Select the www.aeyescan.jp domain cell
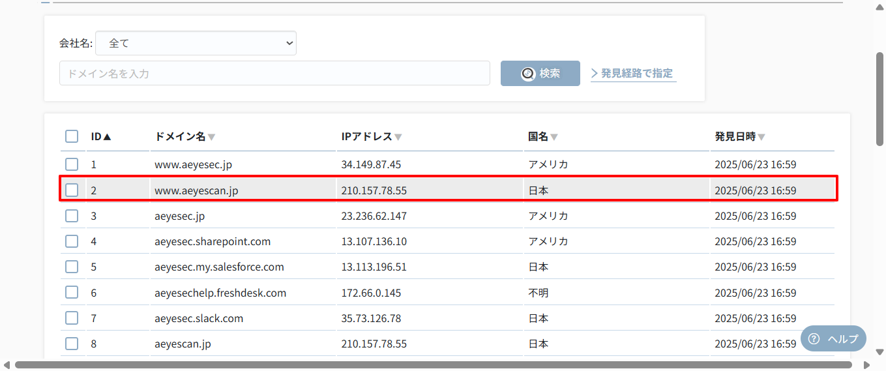 pos(196,190)
